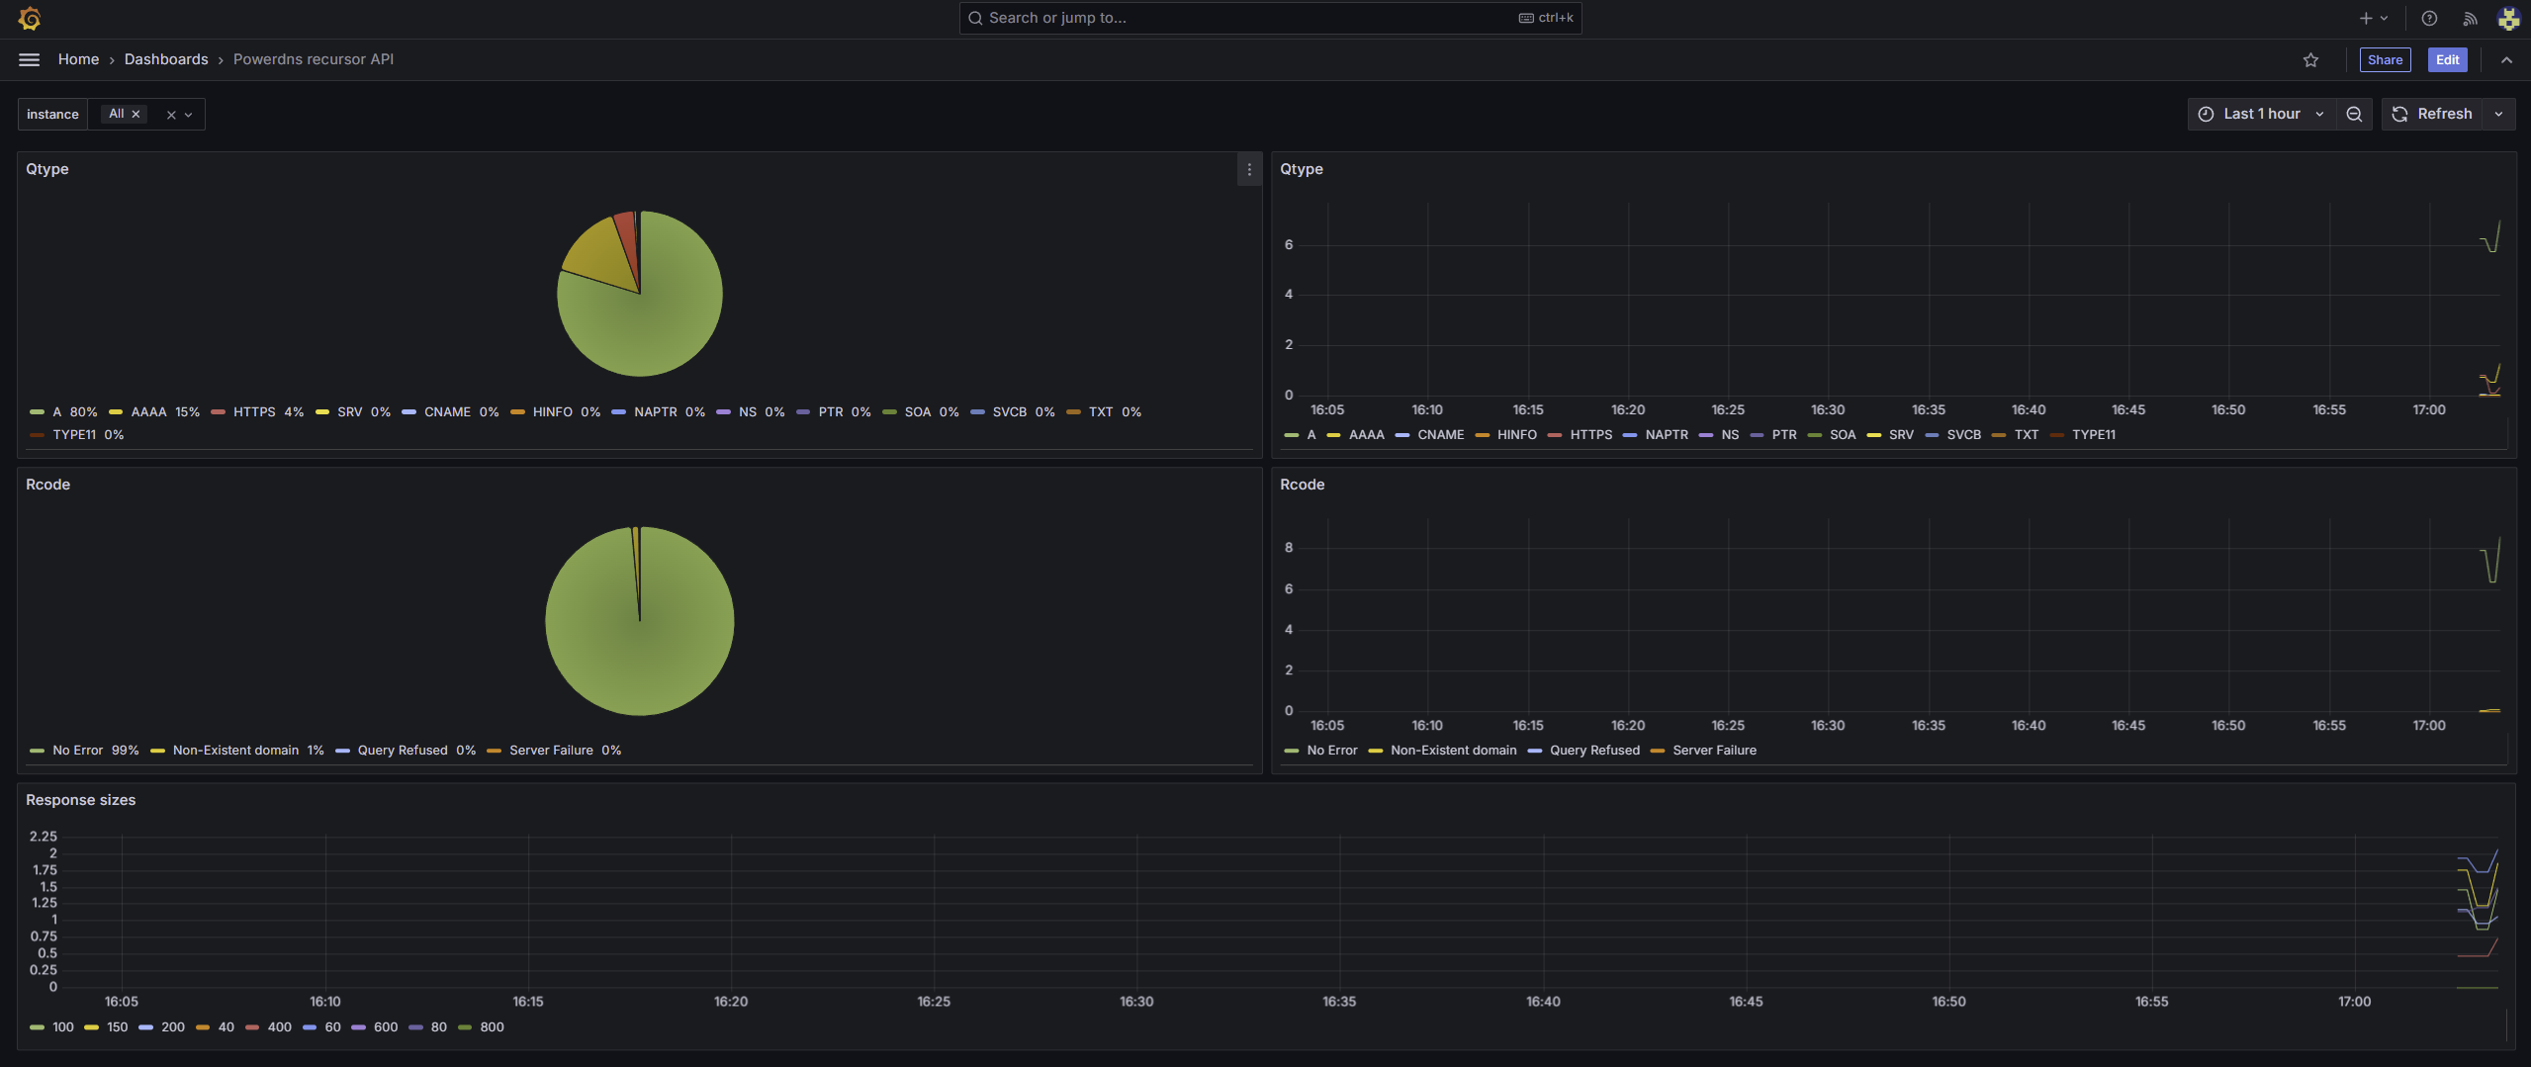The width and height of the screenshot is (2531, 1067).
Task: Toggle HTTPS series in Qtype graph legend
Action: pyautogui.click(x=1590, y=435)
